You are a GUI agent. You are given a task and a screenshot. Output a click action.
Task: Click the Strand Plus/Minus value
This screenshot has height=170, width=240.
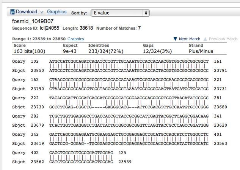point(201,51)
